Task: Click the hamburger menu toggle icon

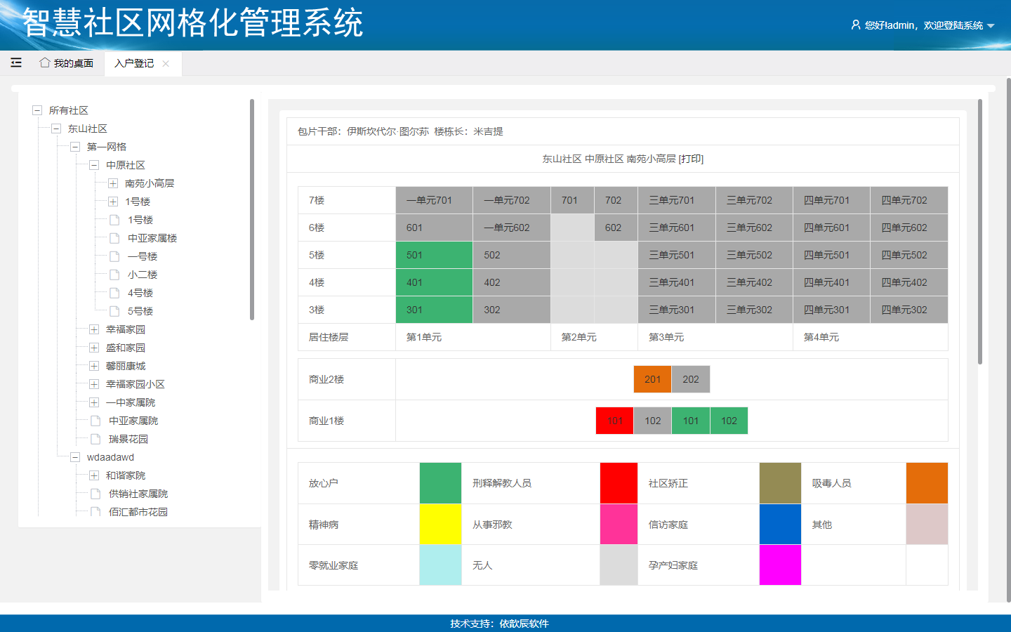Action: (x=16, y=62)
